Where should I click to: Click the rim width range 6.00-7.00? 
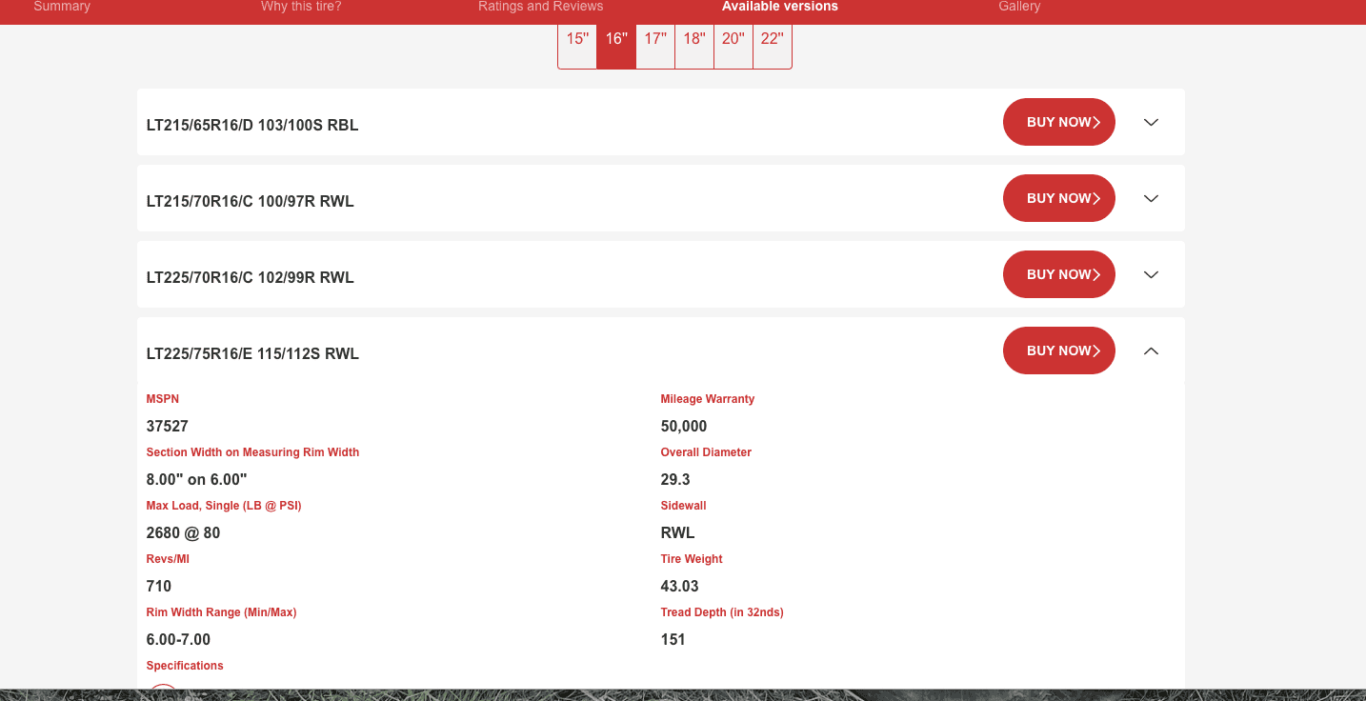[178, 639]
